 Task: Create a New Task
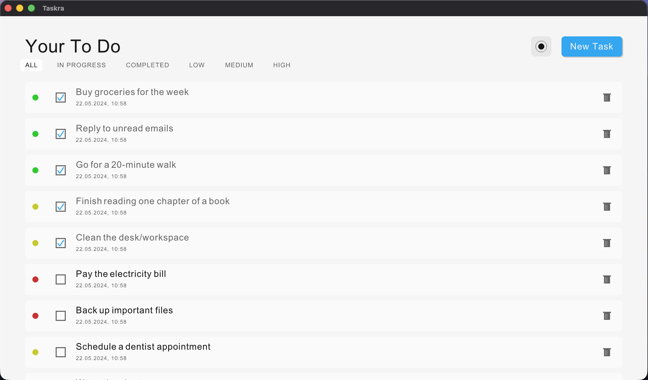pyautogui.click(x=592, y=46)
